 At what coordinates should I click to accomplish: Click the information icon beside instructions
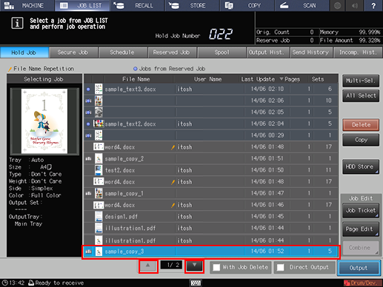coord(17,24)
